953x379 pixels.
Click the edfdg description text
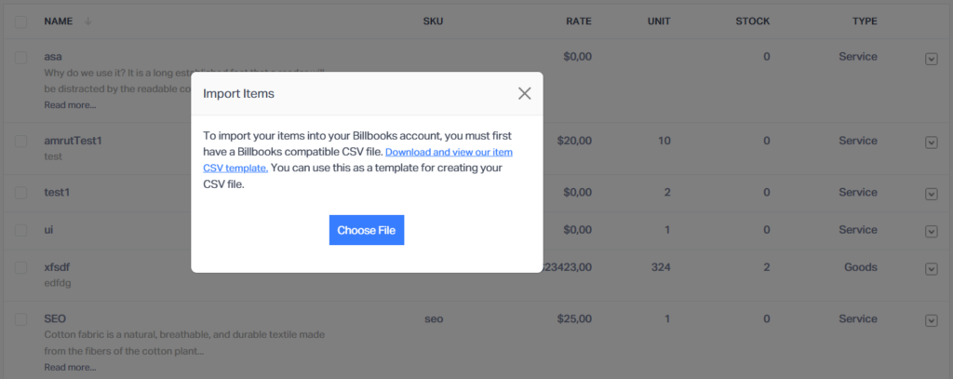(58, 283)
